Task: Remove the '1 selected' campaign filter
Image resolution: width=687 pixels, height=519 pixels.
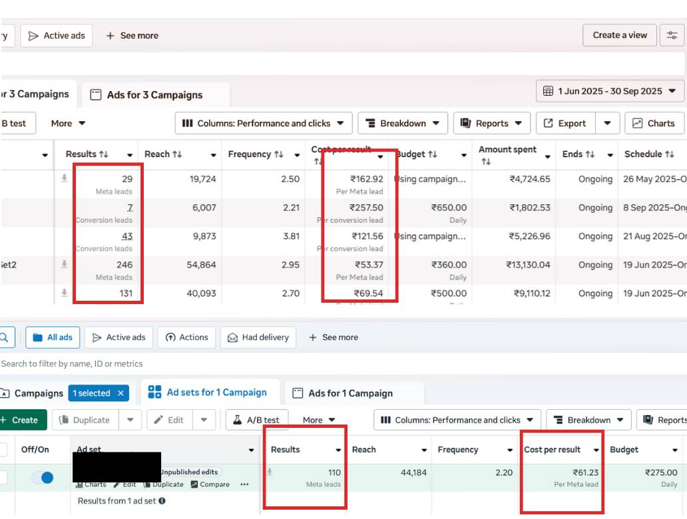Action: click(x=120, y=393)
